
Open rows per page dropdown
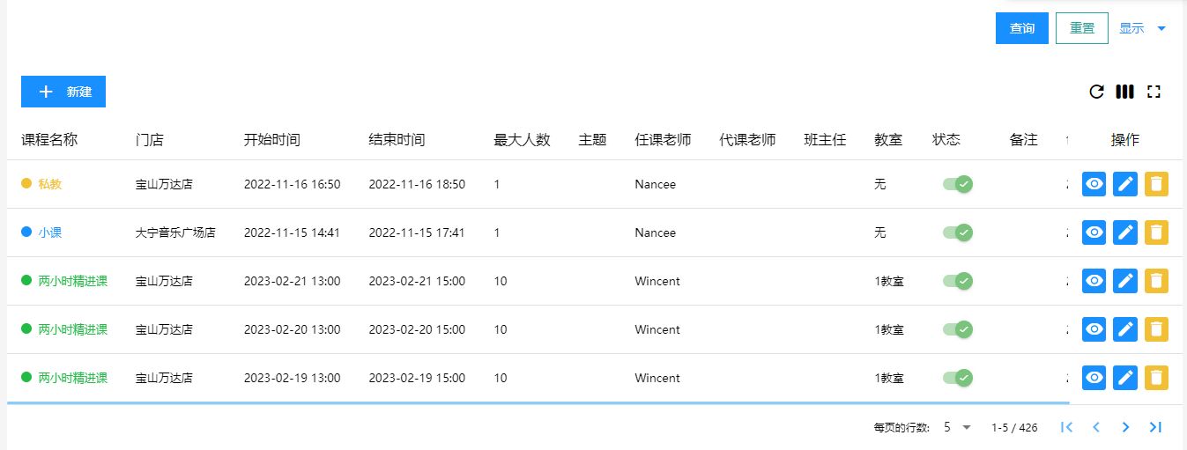(x=957, y=427)
